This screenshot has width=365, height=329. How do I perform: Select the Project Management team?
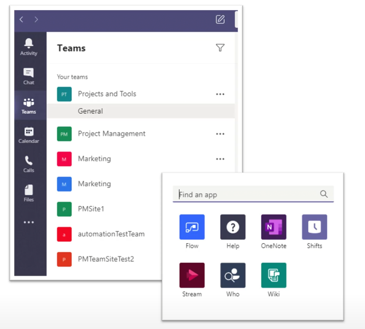coord(111,133)
